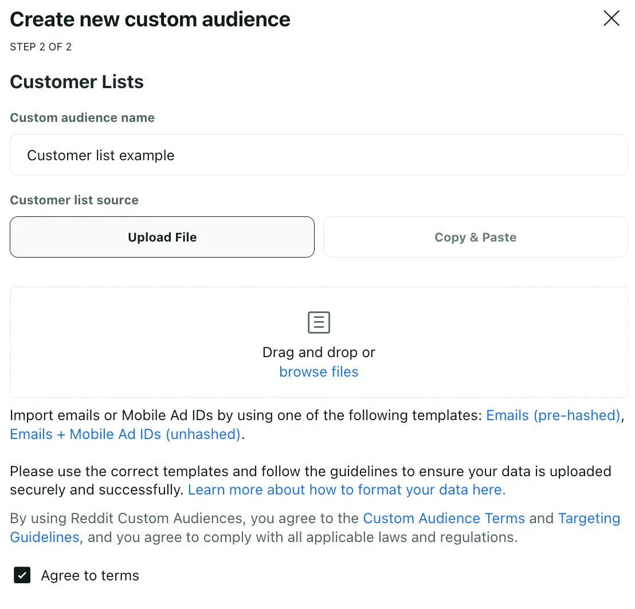Click the Custom audience name field
The image size is (635, 609).
(x=319, y=155)
